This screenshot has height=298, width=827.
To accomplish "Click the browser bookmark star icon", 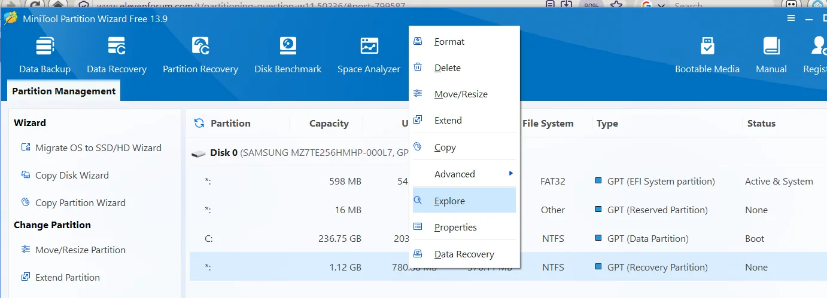I will pyautogui.click(x=616, y=5).
